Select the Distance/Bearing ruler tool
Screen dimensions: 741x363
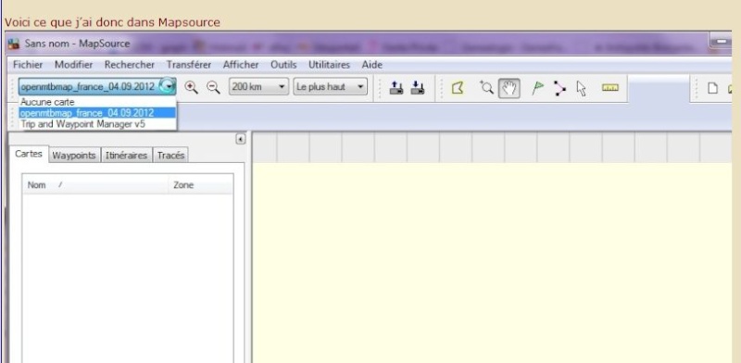610,87
